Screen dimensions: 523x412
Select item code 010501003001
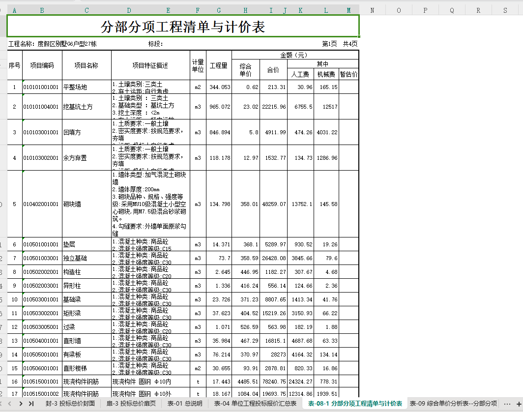42,258
